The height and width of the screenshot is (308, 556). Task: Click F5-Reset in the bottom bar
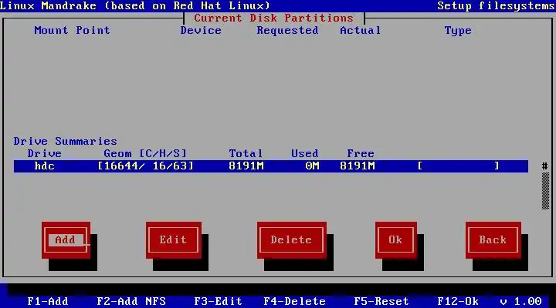[381, 301]
